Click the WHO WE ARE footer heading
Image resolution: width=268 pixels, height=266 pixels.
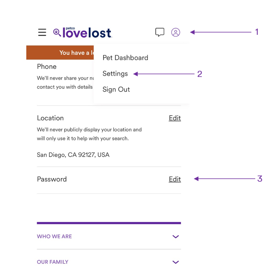click(x=55, y=237)
